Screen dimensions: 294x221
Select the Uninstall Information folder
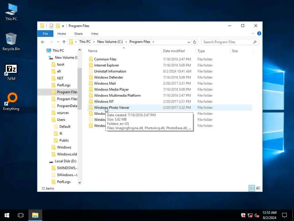click(110, 71)
